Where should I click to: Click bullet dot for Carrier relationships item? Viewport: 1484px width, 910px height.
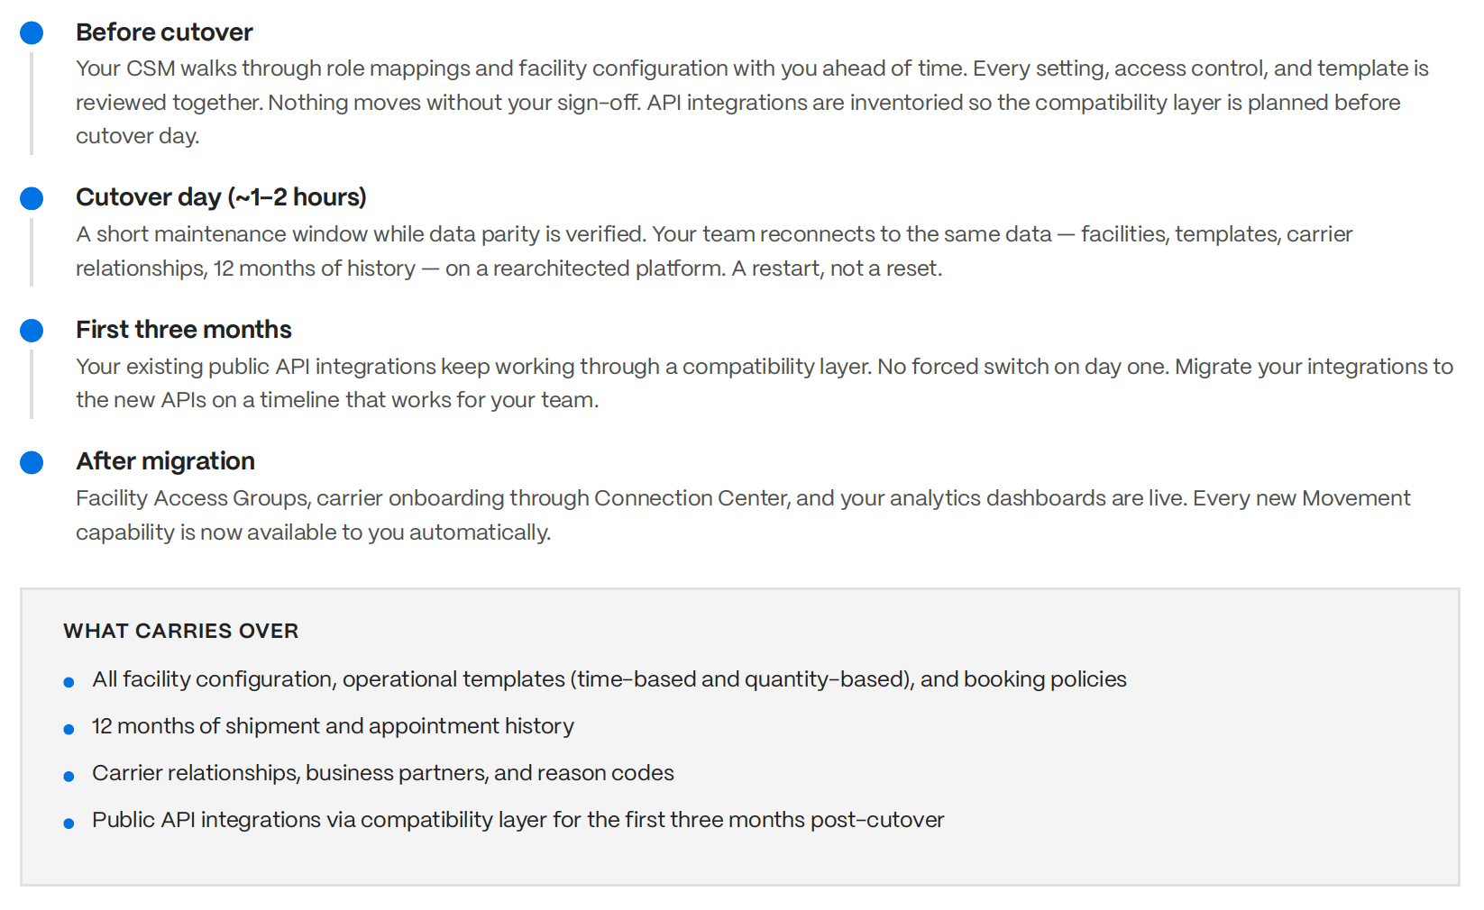[69, 777]
